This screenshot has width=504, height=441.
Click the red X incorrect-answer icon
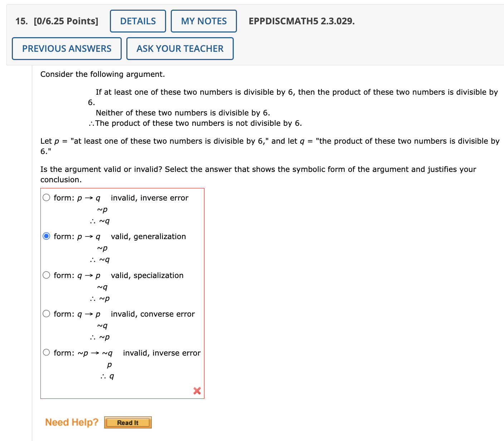tap(197, 391)
